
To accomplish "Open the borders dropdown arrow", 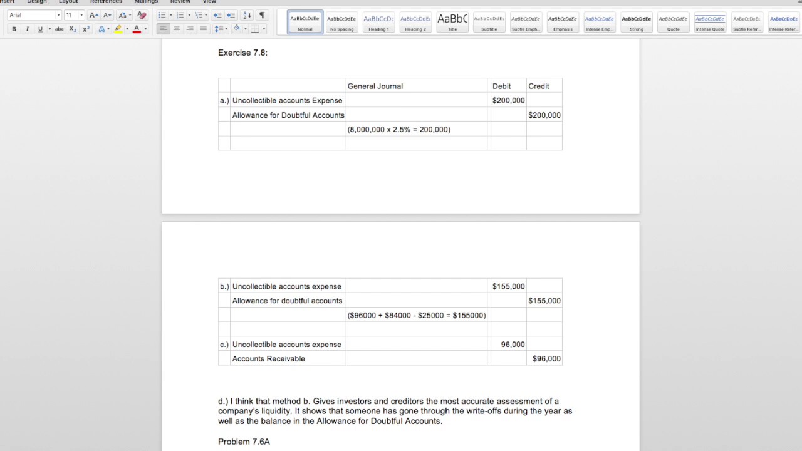I will (263, 29).
